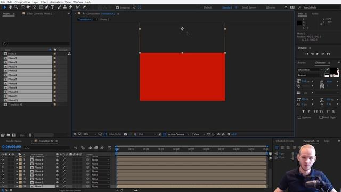Jump to last frame in Preview panel
This screenshot has height=192, width=341.
(x=328, y=54)
